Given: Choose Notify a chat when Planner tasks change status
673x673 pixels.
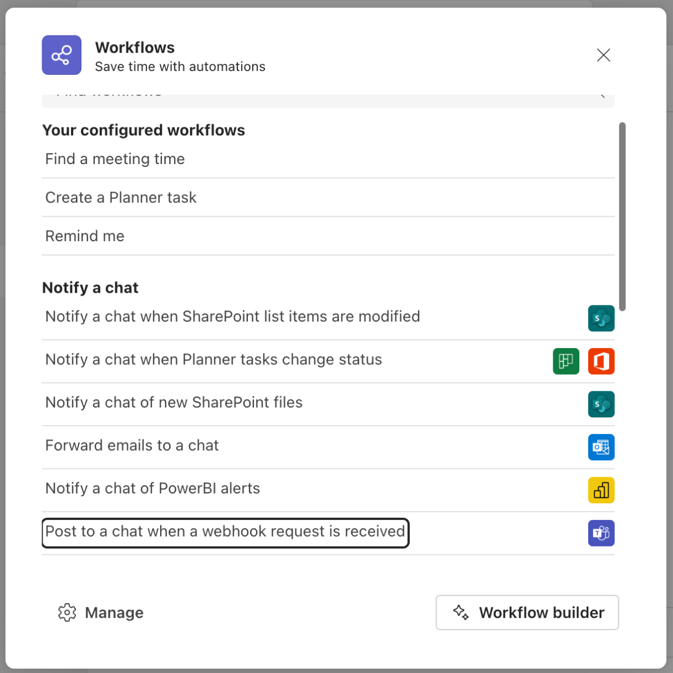Looking at the screenshot, I should [x=213, y=360].
